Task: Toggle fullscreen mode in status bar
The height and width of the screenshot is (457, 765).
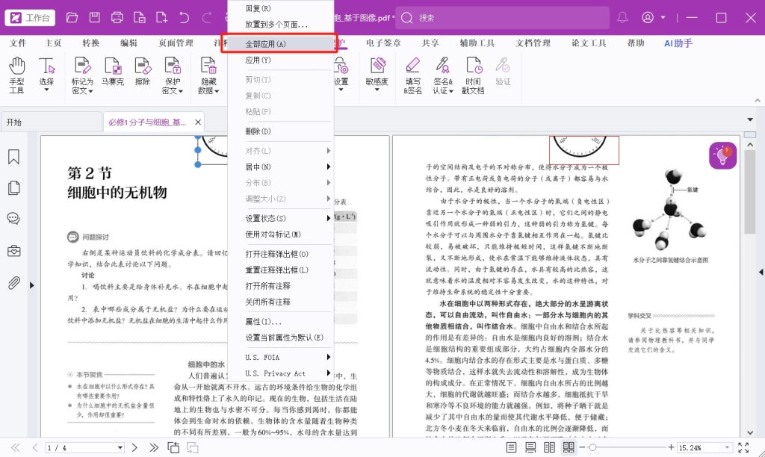Action: point(743,447)
